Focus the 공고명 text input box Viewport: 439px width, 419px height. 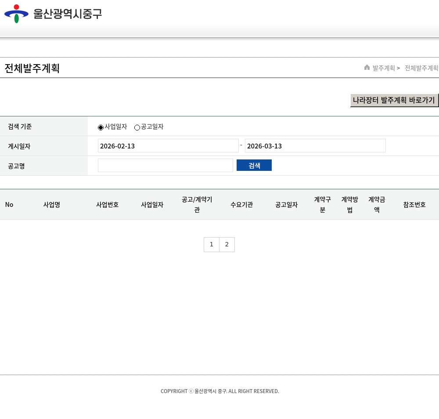click(x=165, y=166)
